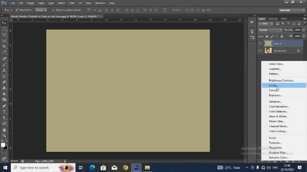Click the lock image pixels brush icon
Image resolution: width=307 pixels, height=172 pixels.
pos(272,36)
